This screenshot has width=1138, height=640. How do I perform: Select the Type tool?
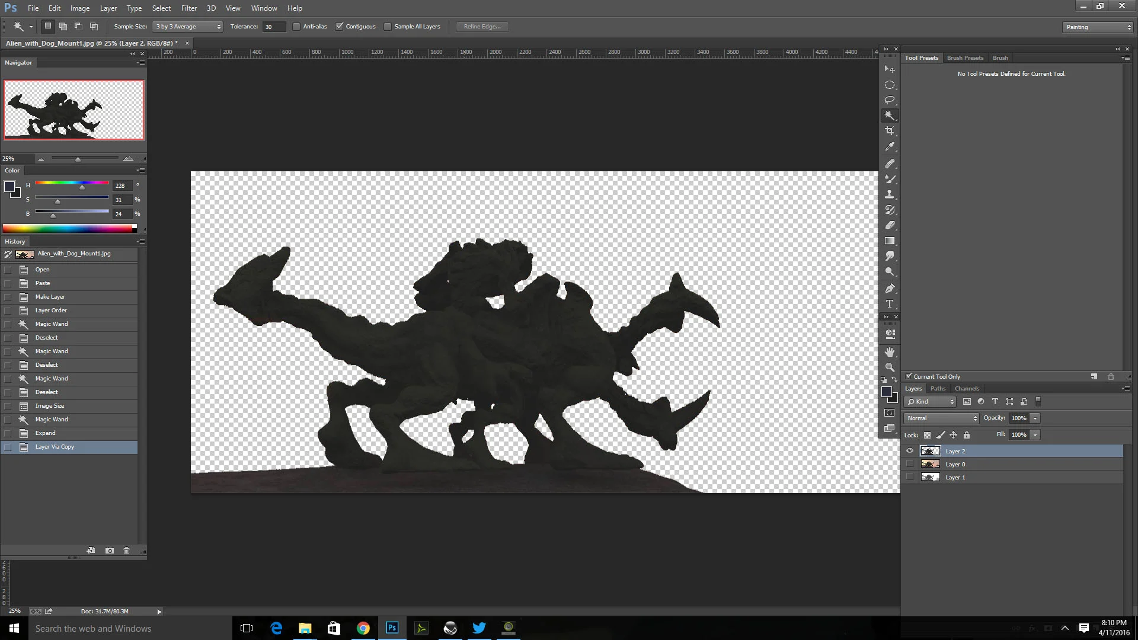[x=890, y=304]
